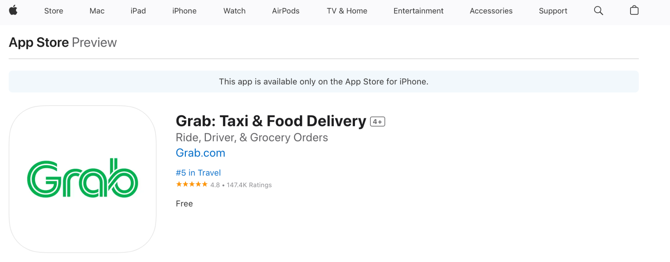Open the Grab.com developer link
Image resolution: width=670 pixels, height=262 pixels.
[200, 153]
